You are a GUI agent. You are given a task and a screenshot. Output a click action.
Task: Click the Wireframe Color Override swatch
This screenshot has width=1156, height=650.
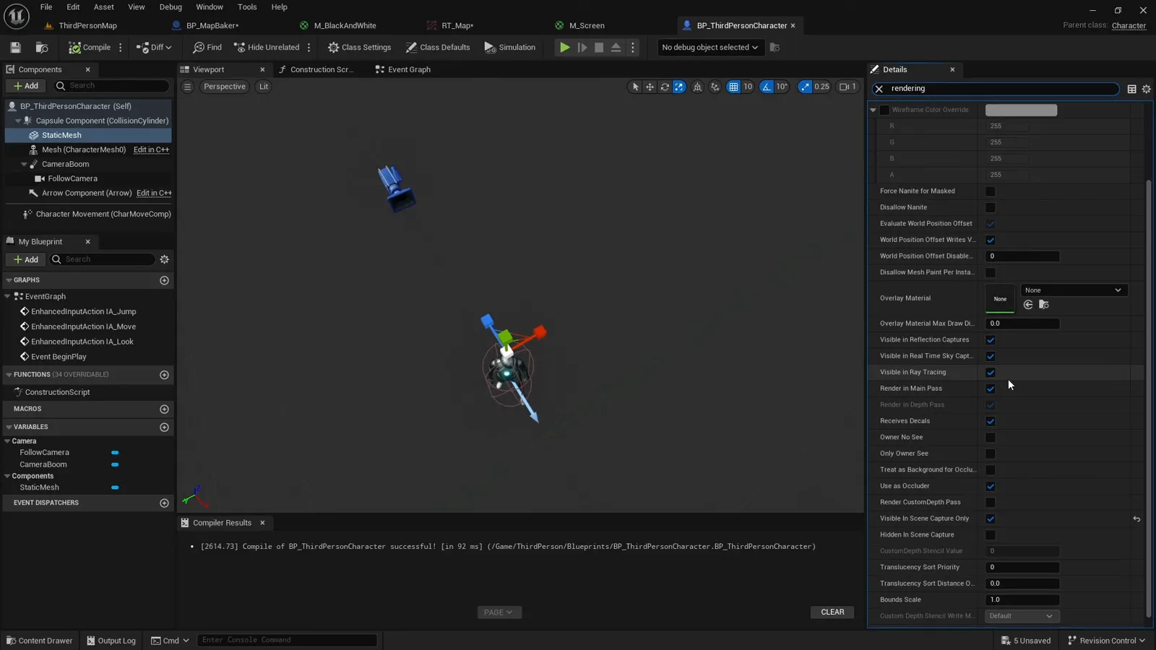1021,110
